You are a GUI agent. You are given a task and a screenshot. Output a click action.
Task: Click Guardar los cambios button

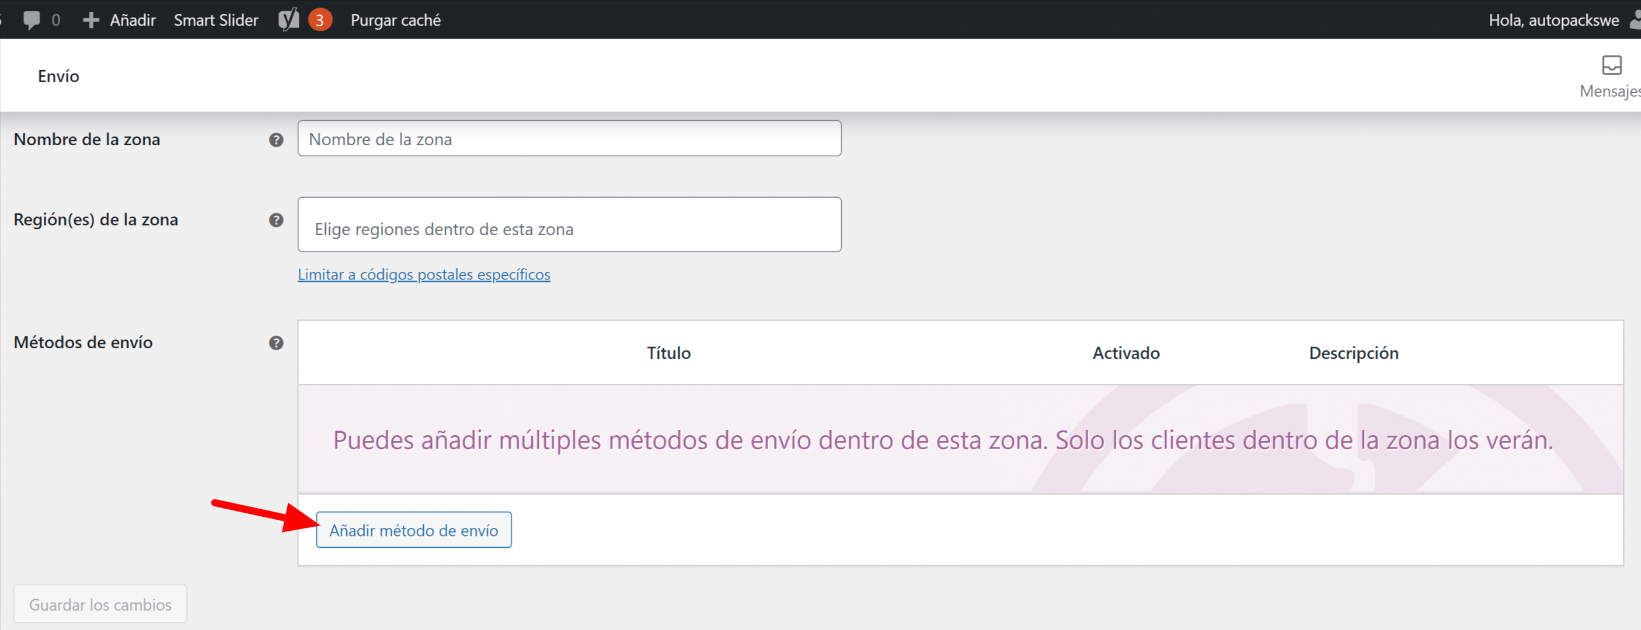tap(100, 604)
